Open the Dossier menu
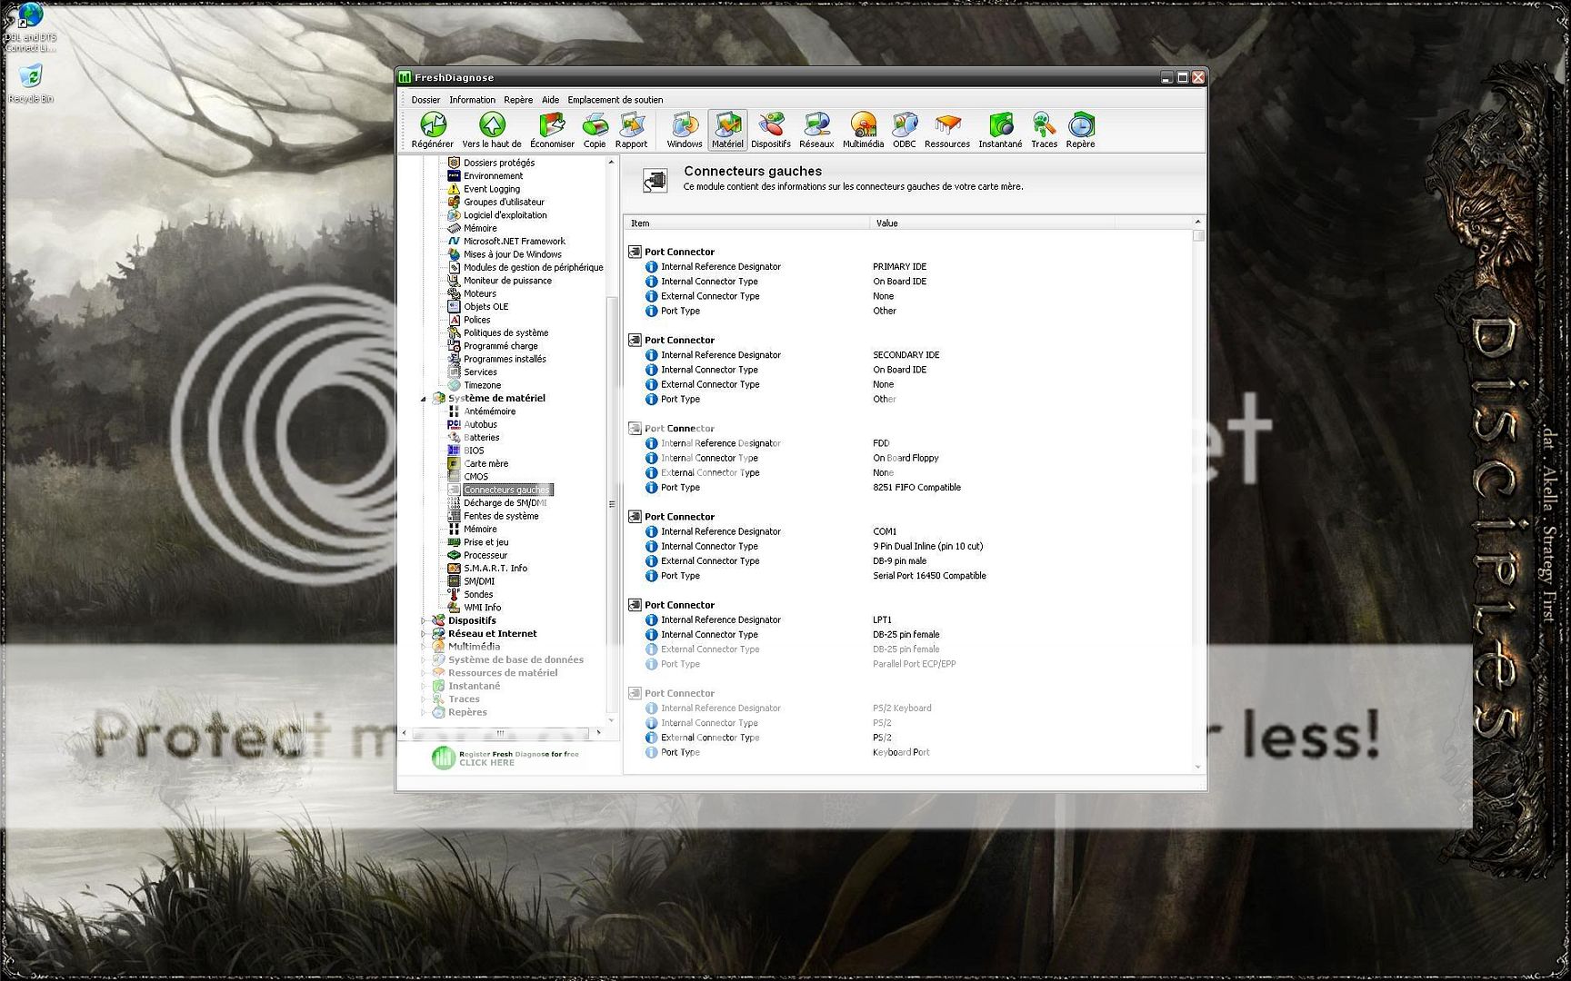This screenshot has height=981, width=1571. click(425, 100)
